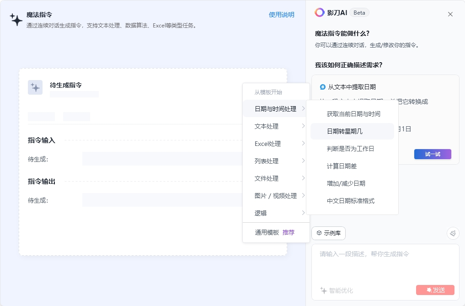
Task: Open the 示例库 examples library
Action: pyautogui.click(x=328, y=233)
